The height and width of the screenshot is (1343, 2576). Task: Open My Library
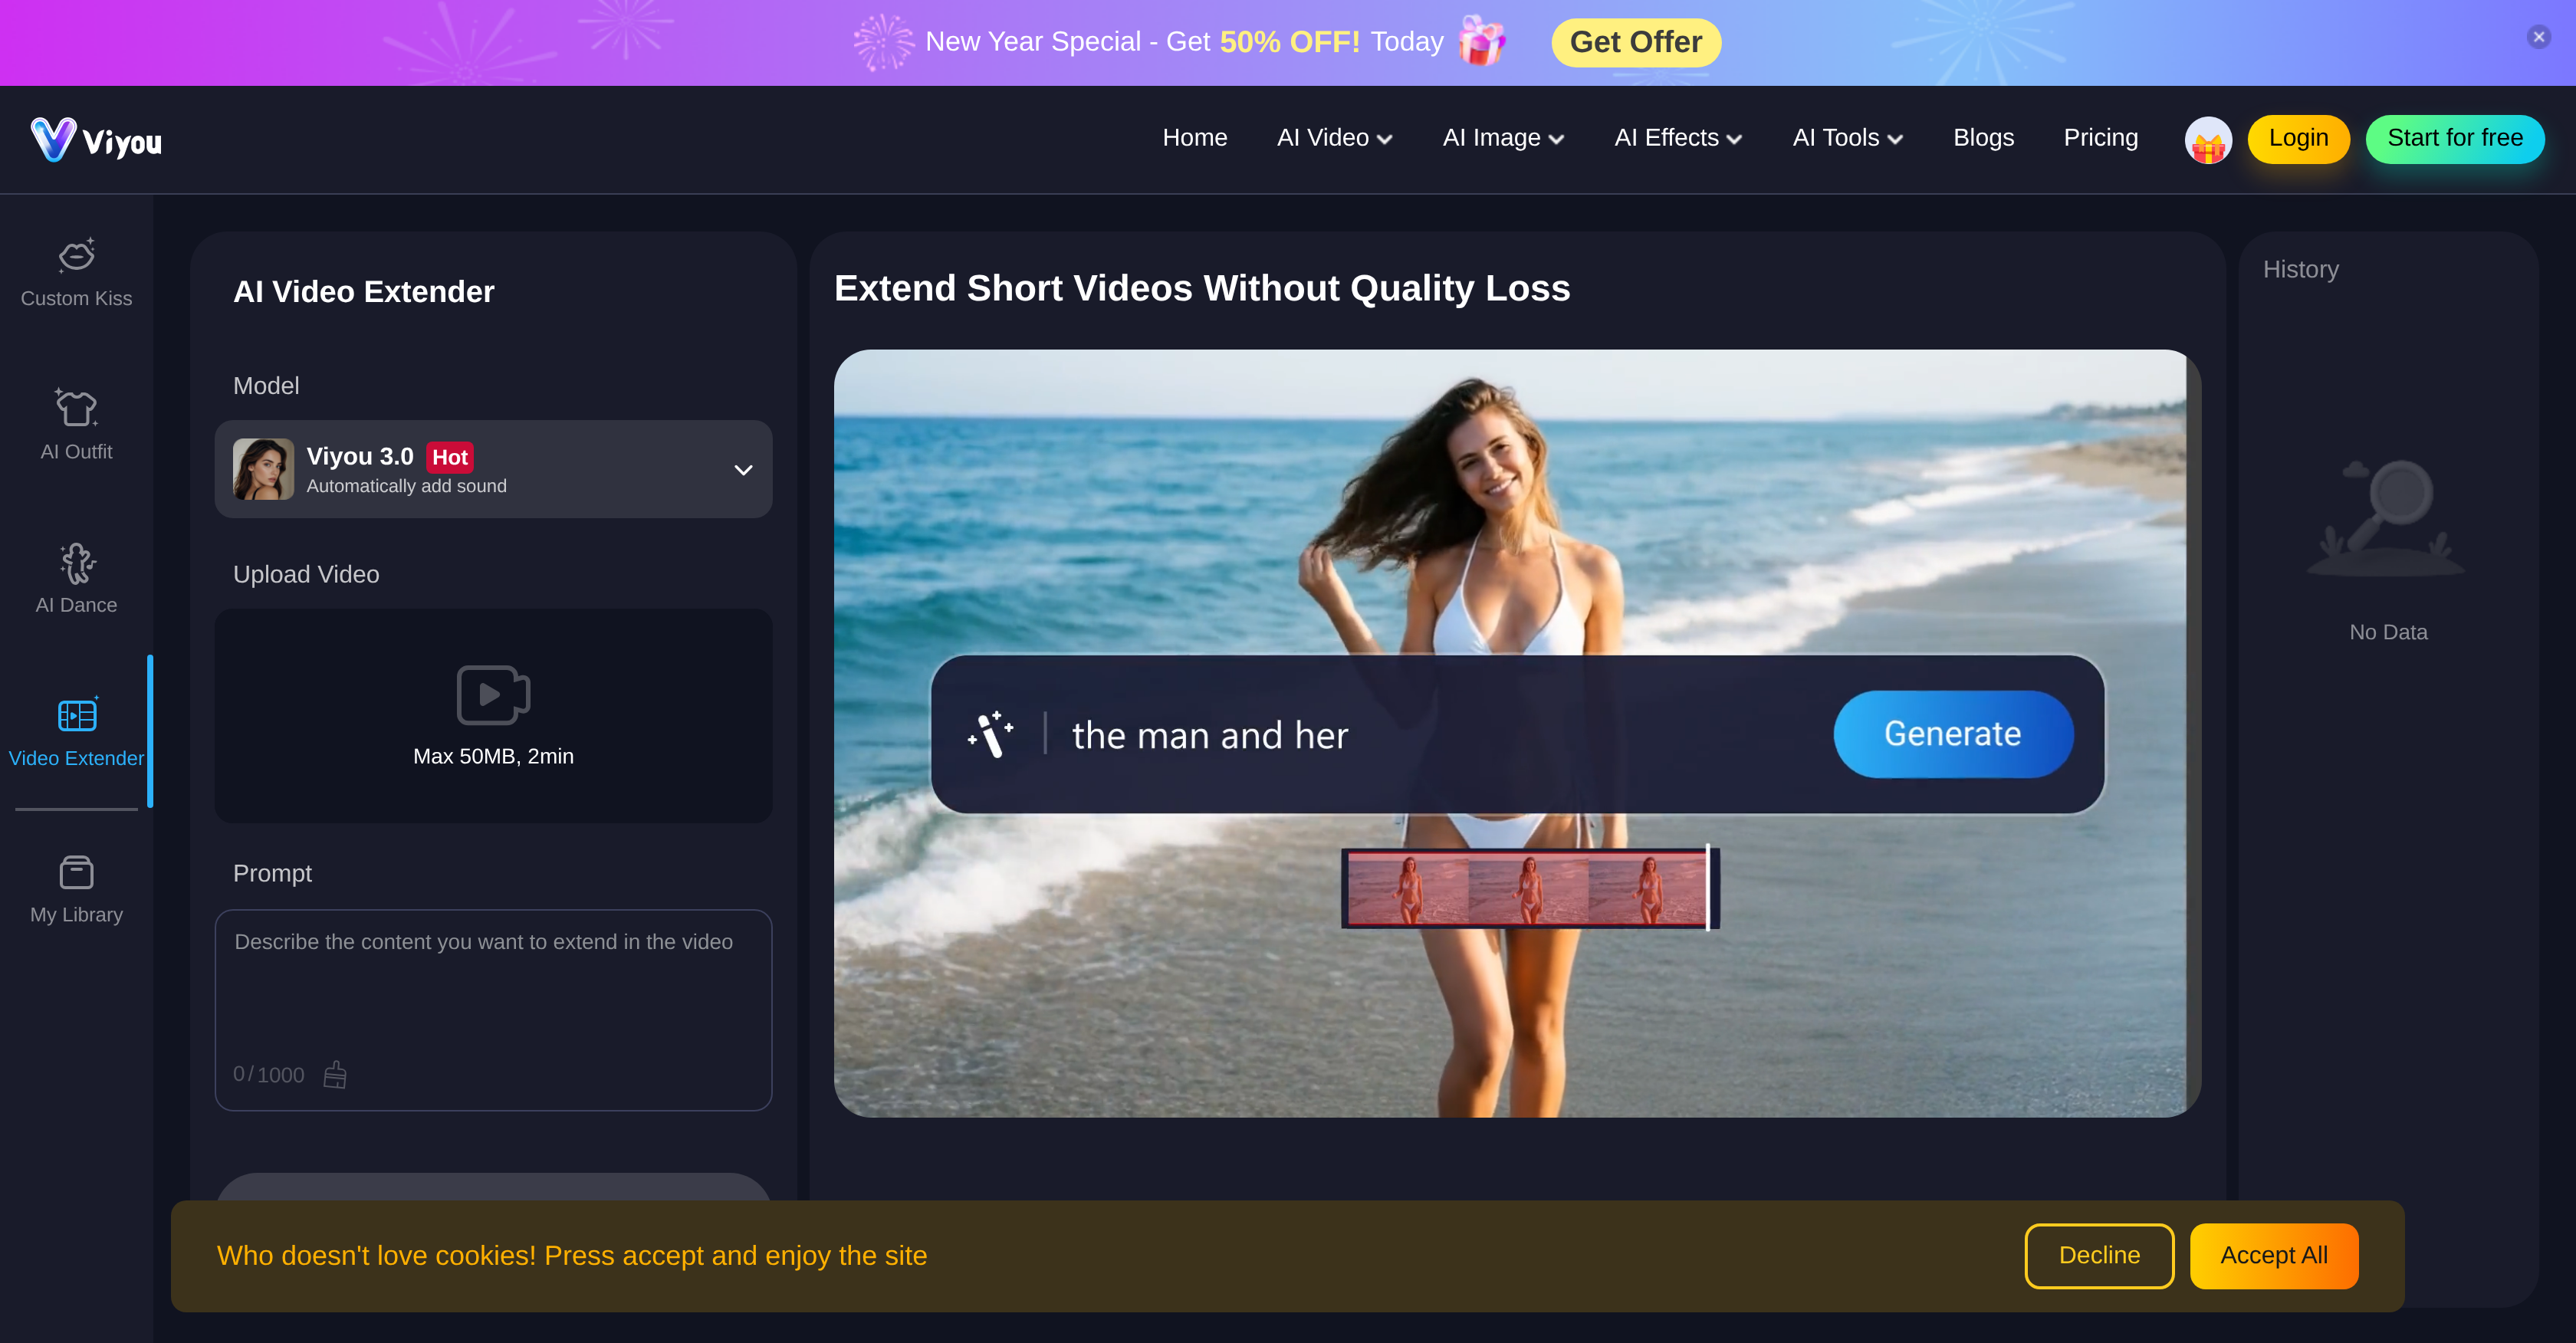point(76,886)
